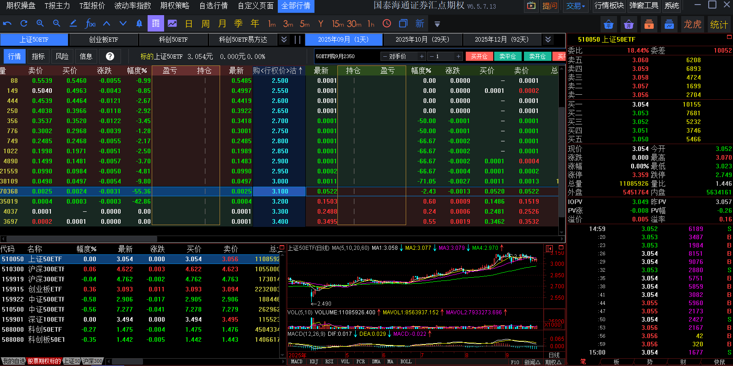Image resolution: width=733 pixels, height=366 pixels.
Task: Open the f(x) formula icon
Action: point(90,23)
